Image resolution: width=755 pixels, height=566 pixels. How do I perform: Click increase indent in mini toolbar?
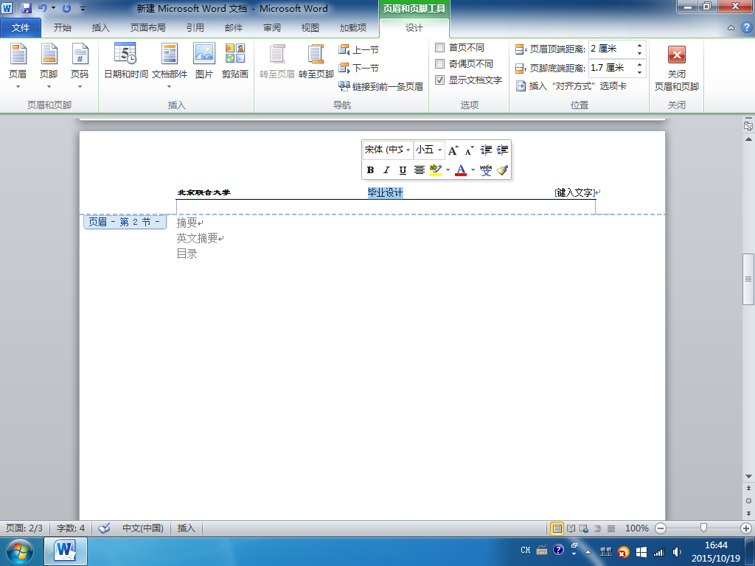click(502, 150)
